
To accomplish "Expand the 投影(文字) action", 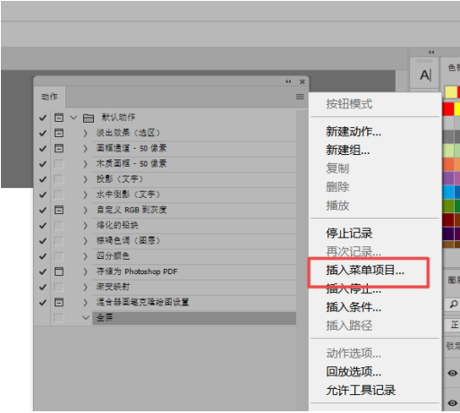I will click(x=85, y=179).
